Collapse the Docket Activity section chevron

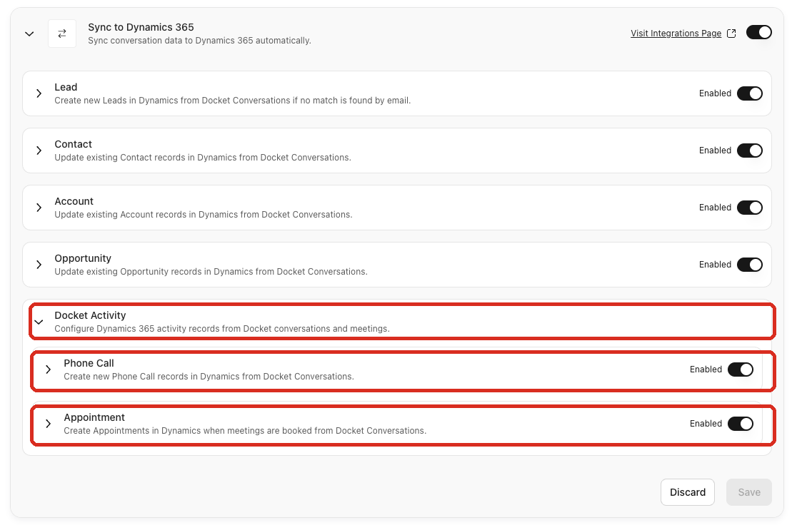39,322
